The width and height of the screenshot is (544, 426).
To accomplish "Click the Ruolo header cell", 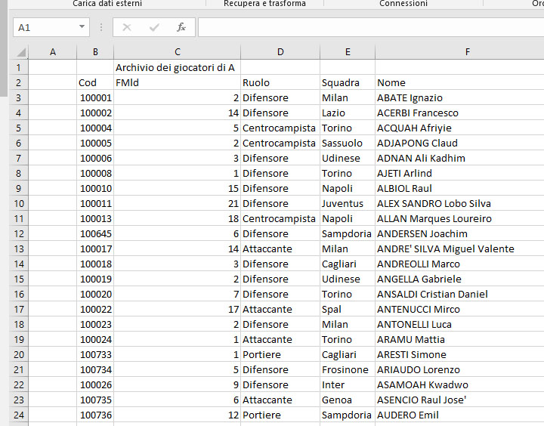I will point(280,82).
